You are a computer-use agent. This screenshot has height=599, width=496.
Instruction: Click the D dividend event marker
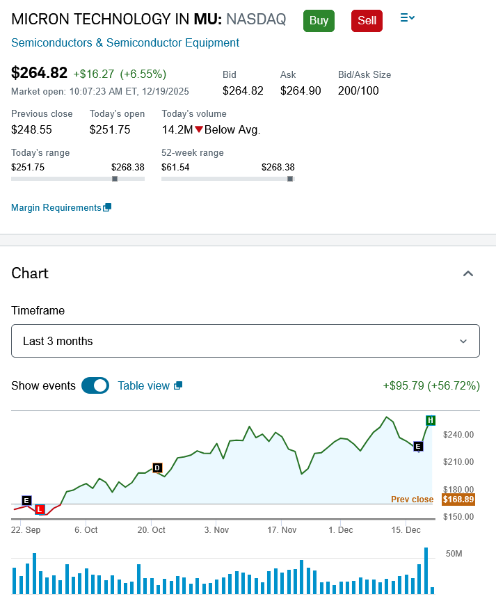tap(157, 468)
